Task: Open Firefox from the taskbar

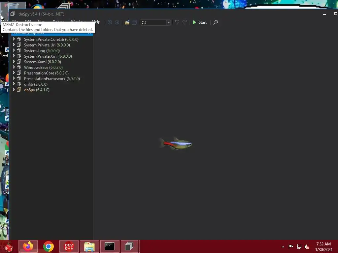Action: 28,246
